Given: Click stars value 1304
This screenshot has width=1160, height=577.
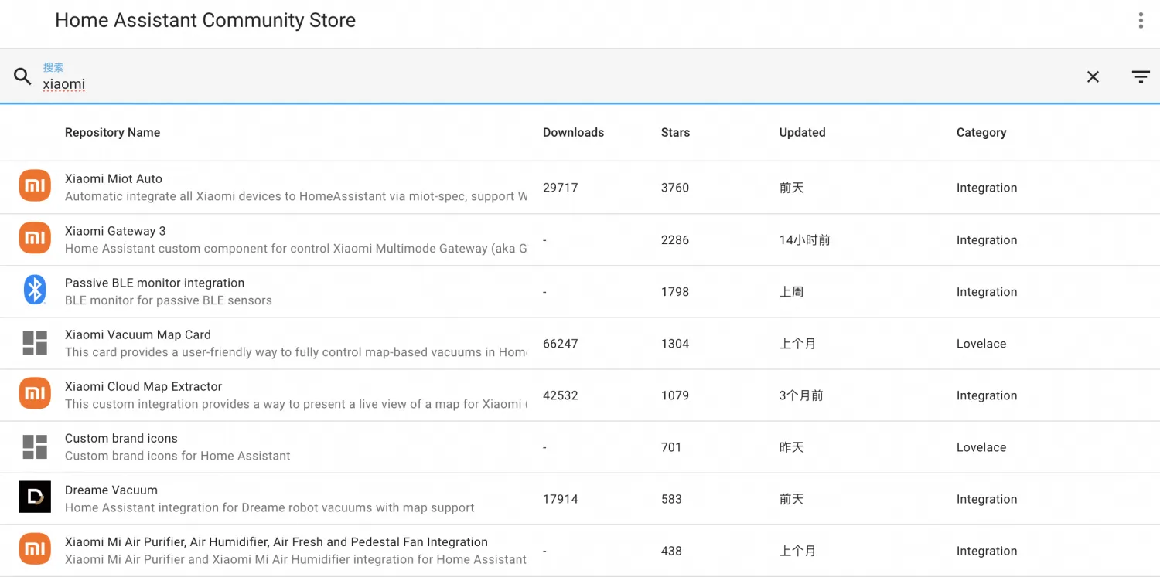Looking at the screenshot, I should pyautogui.click(x=675, y=344).
